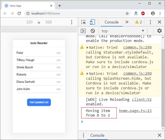
Task: Select the bottom drawer Console tab
Action: pyautogui.click(x=97, y=135)
